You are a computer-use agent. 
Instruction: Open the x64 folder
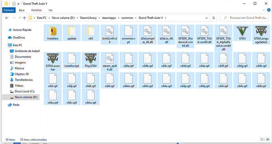click(91, 33)
